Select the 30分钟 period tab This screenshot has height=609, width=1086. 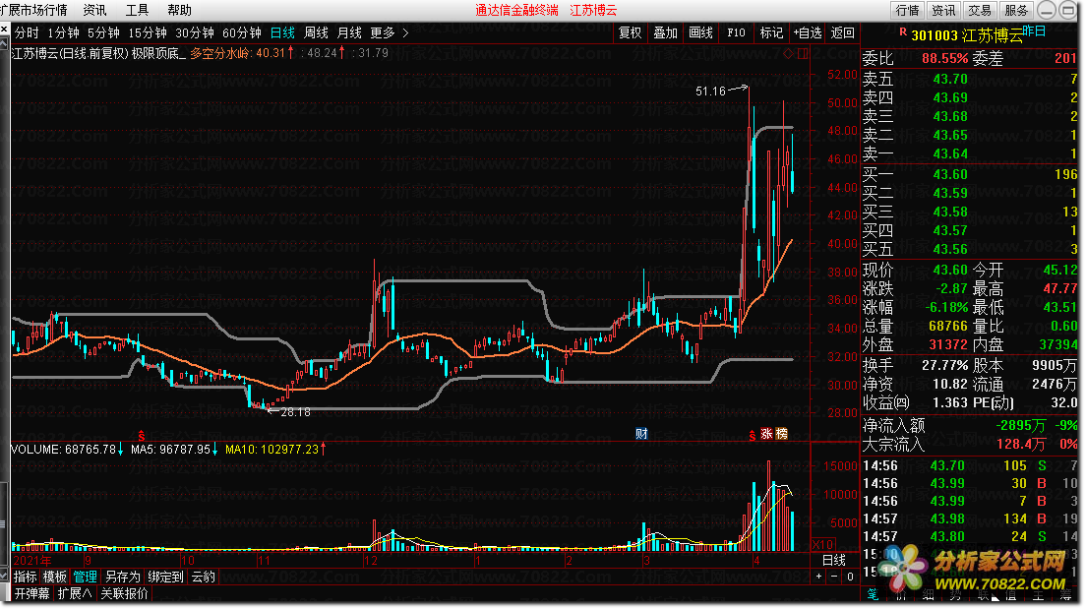click(195, 32)
